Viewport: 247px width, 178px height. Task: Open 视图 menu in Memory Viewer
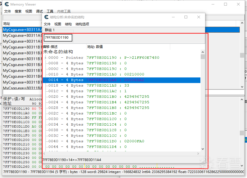pos(29,11)
